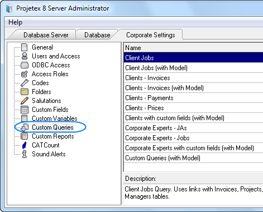Select the Clients - Invoices row
The width and height of the screenshot is (263, 212).
193,78
